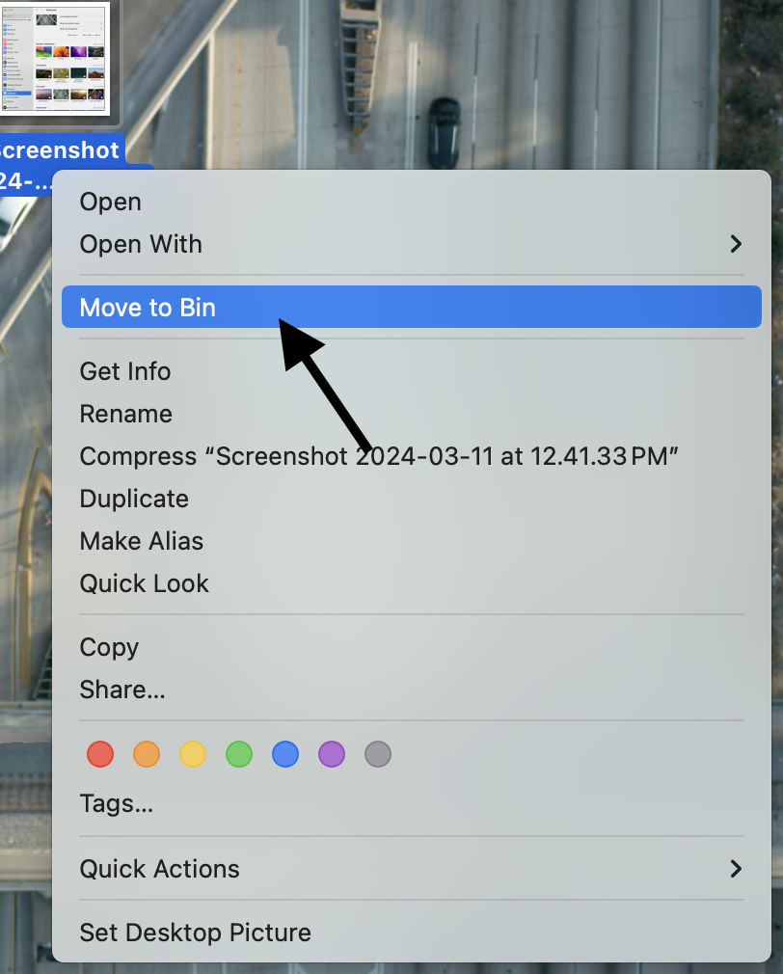Apply the orange tag color

pyautogui.click(x=147, y=754)
